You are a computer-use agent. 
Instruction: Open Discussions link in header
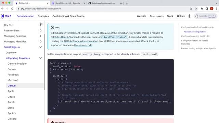point(157,16)
